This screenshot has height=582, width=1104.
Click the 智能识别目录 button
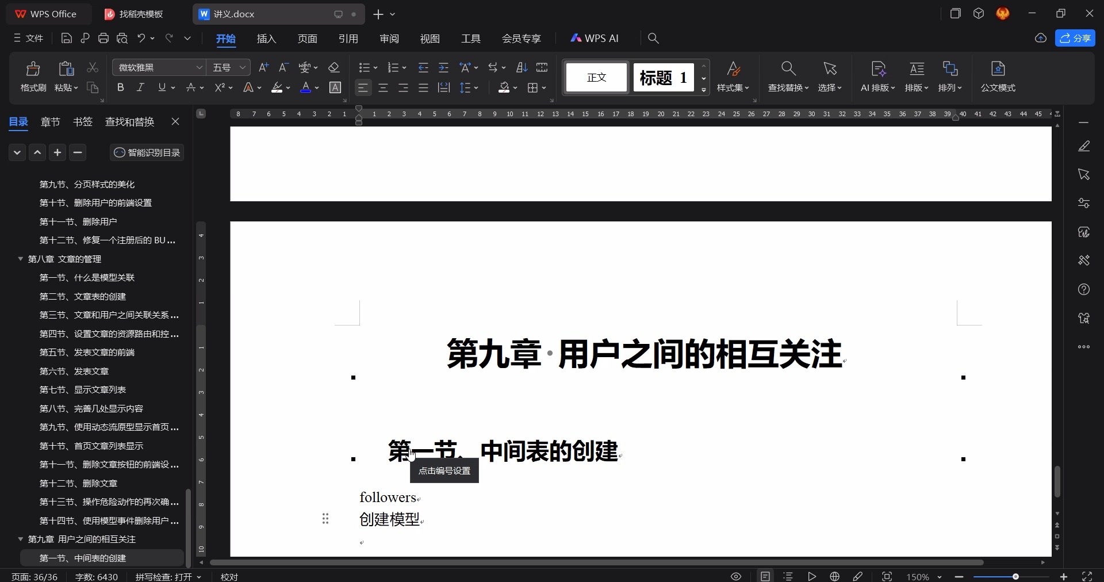tap(147, 152)
